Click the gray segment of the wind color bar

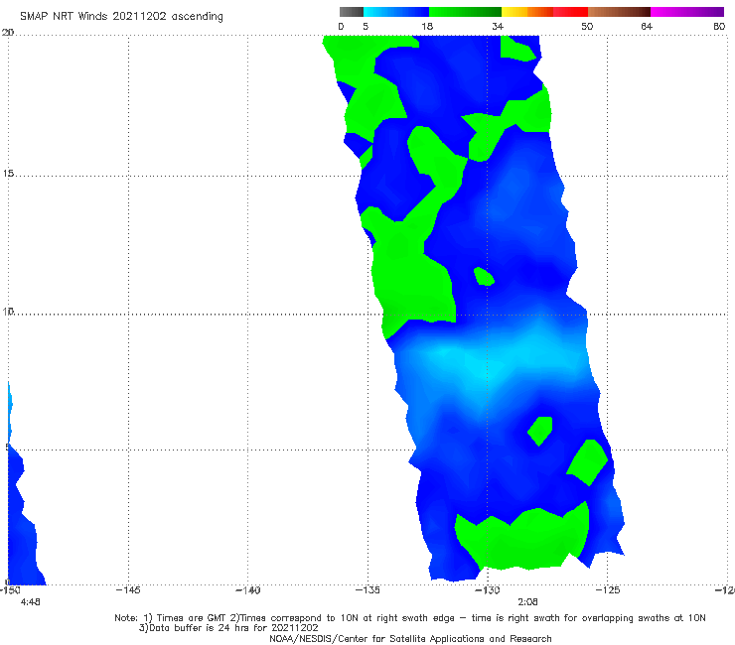click(351, 12)
